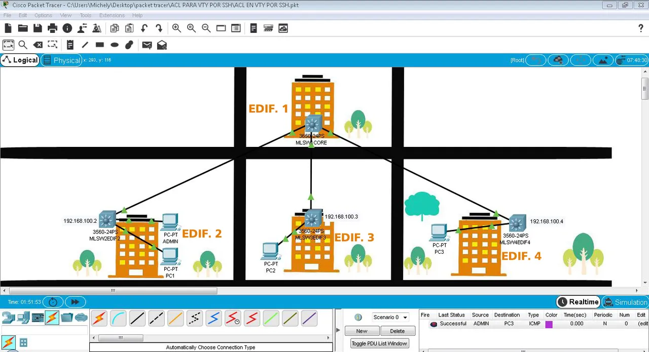649x352 pixels.
Task: Switch to Simulation mode
Action: tap(630, 302)
